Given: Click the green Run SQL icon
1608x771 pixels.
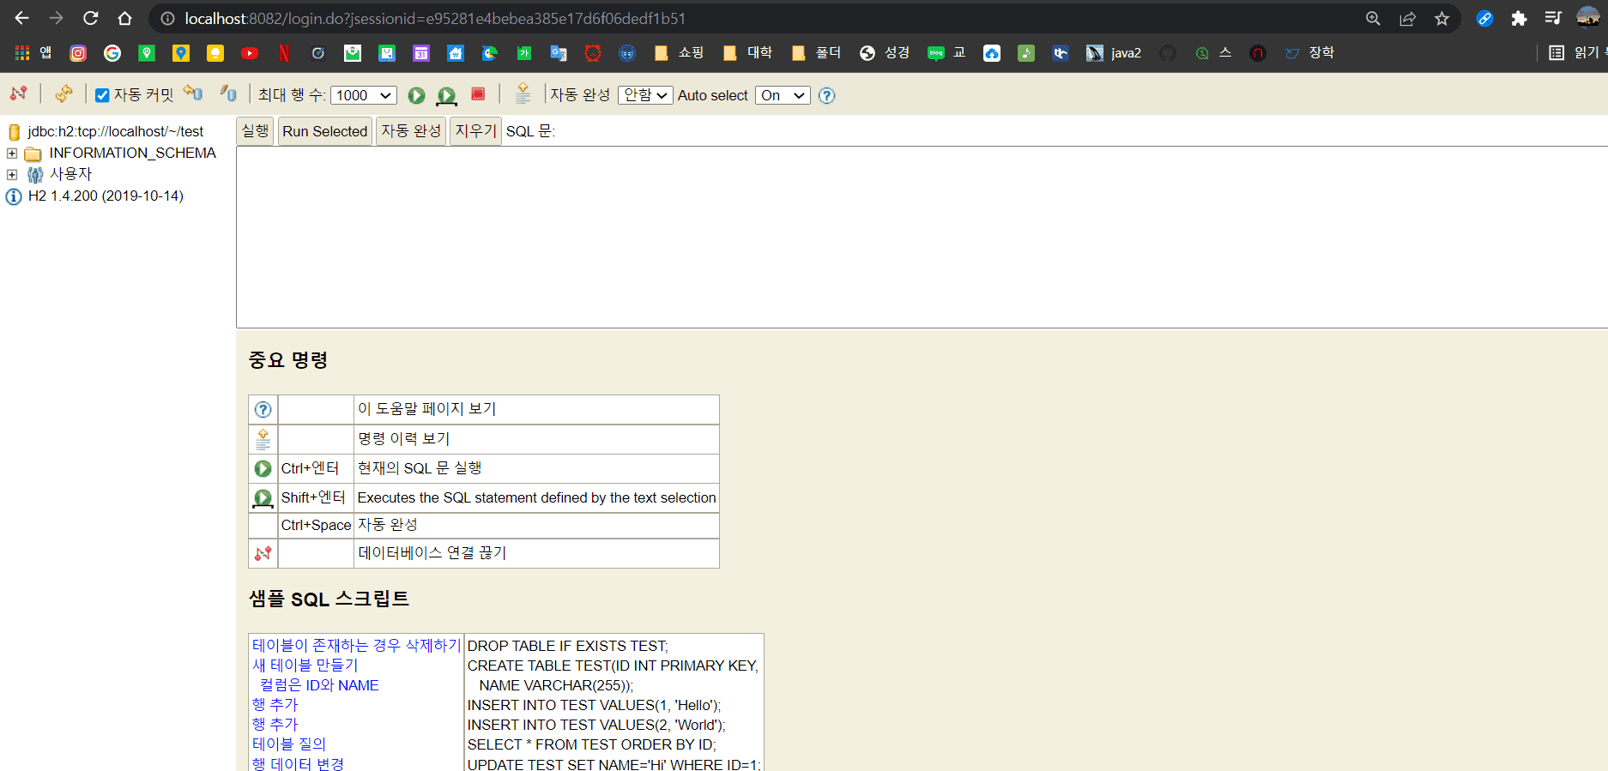Looking at the screenshot, I should click(416, 95).
